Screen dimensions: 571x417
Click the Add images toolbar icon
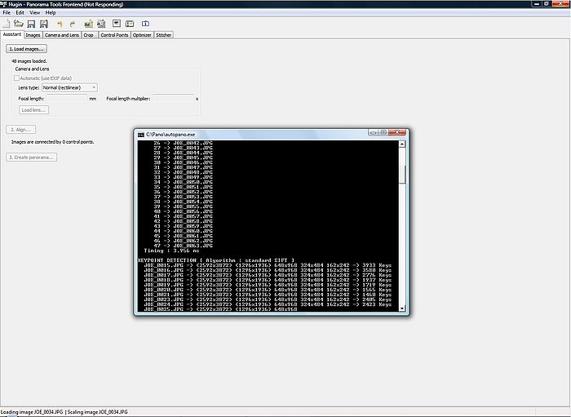[x=87, y=24]
